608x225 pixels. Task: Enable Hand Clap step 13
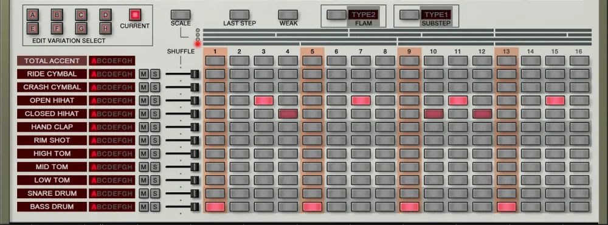pos(507,127)
